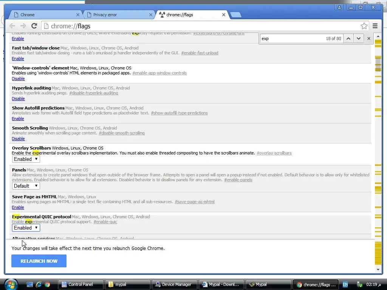Select the chrome://flags tab
The width and height of the screenshot is (387, 290).
[191, 15]
